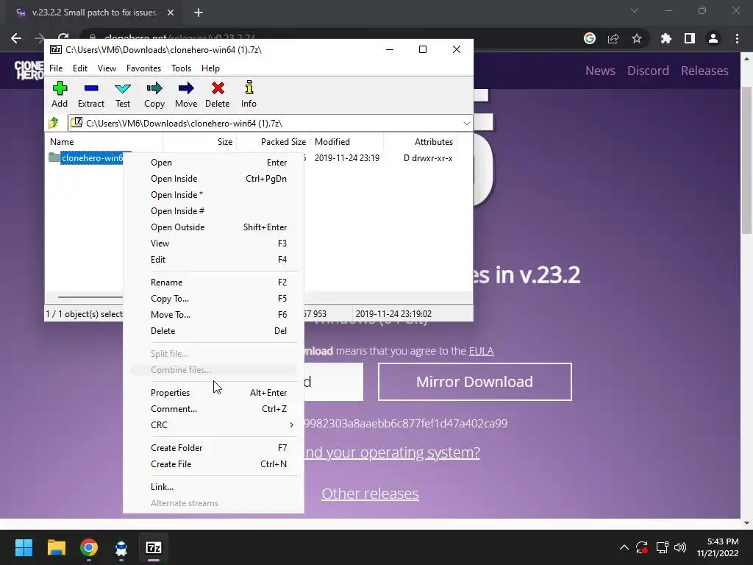
Task: Choose Open Inside with Ctrl+PgDn shortcut
Action: (214, 179)
